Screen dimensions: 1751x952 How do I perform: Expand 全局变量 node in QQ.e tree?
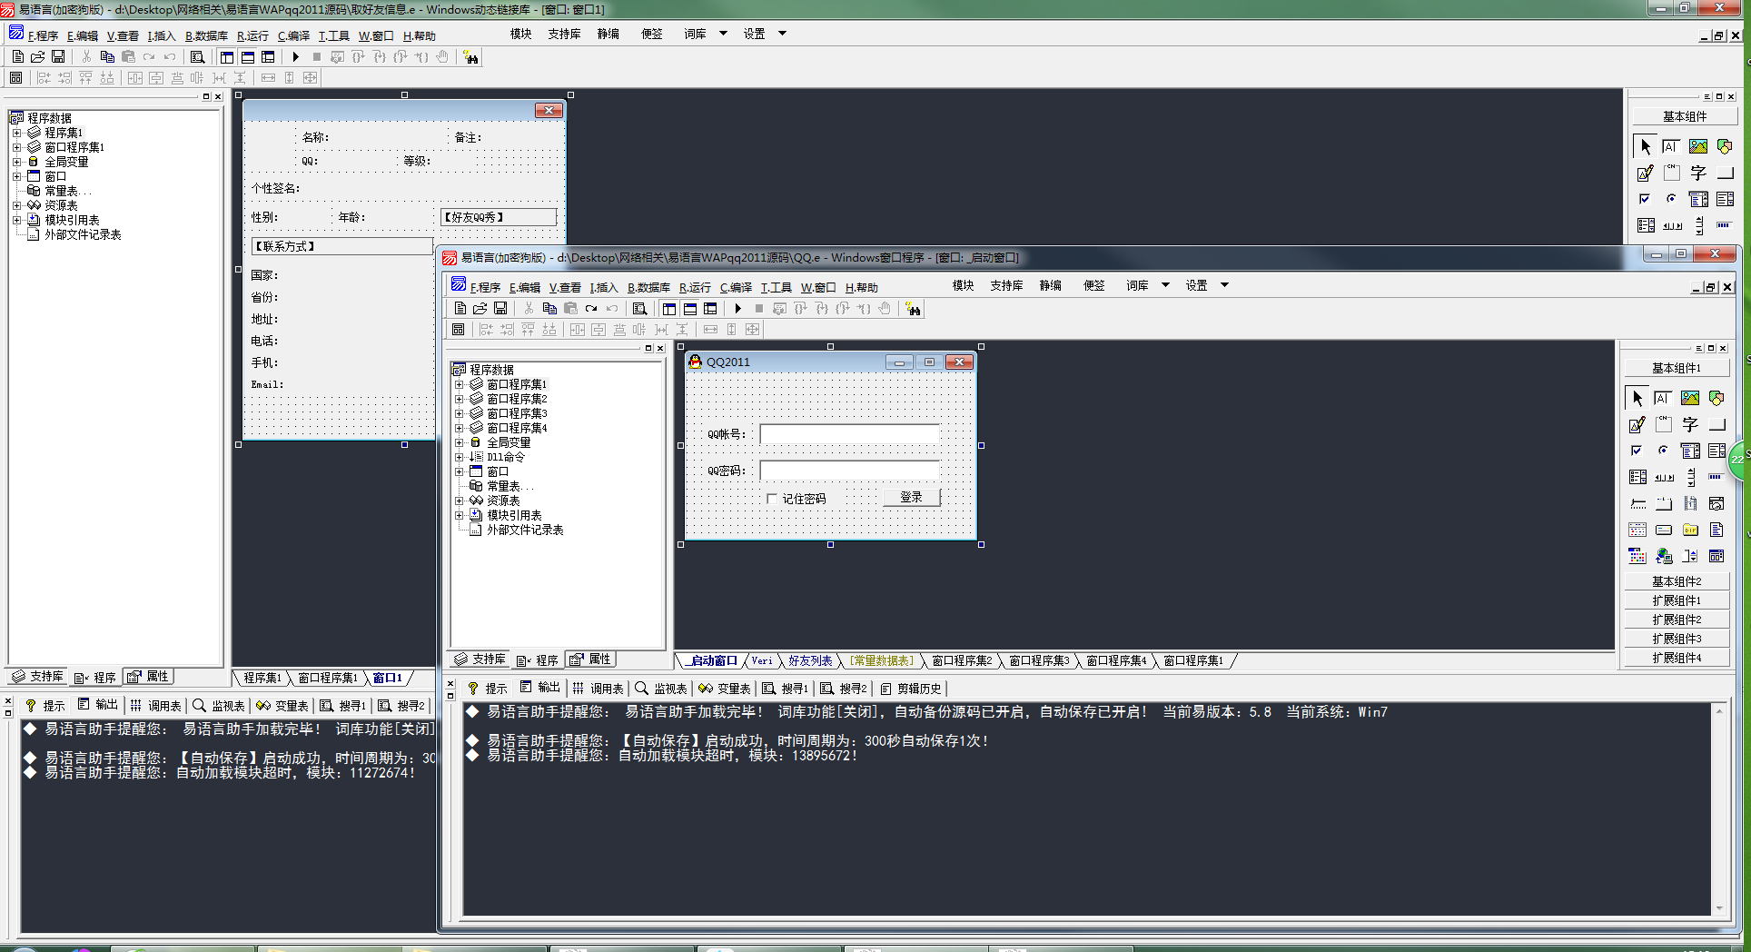(460, 442)
